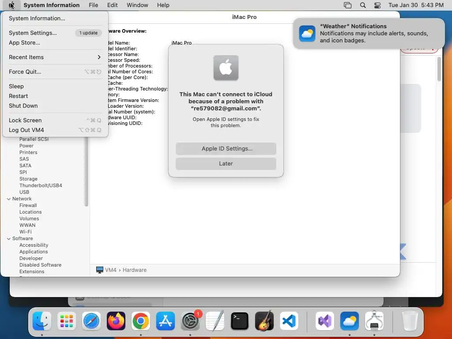The width and height of the screenshot is (452, 339).
Task: Select Wi-Fi in sidebar
Action: pos(25,232)
